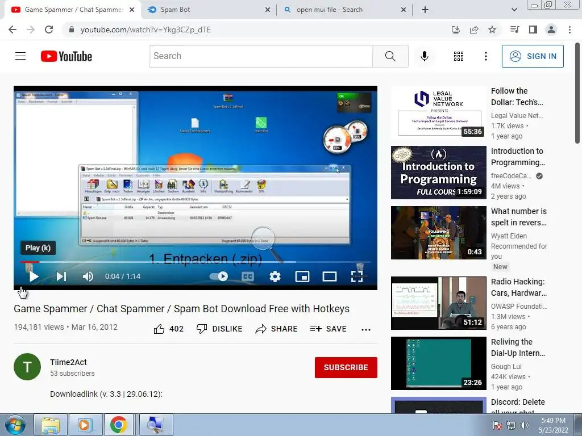582x436 pixels.
Task: Go back in browser history
Action: (x=13, y=30)
